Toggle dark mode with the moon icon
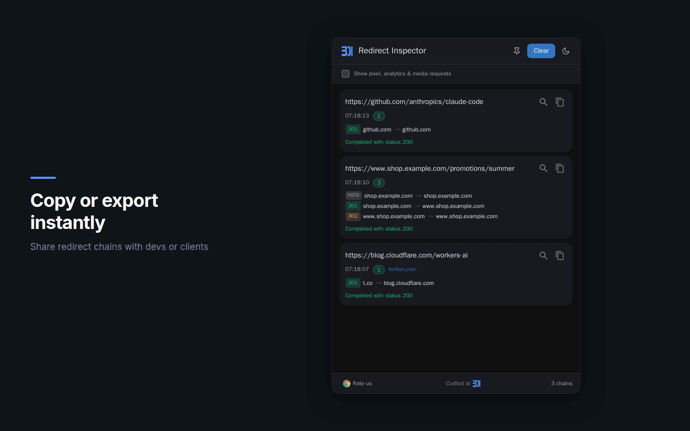Image resolution: width=690 pixels, height=431 pixels. 565,51
